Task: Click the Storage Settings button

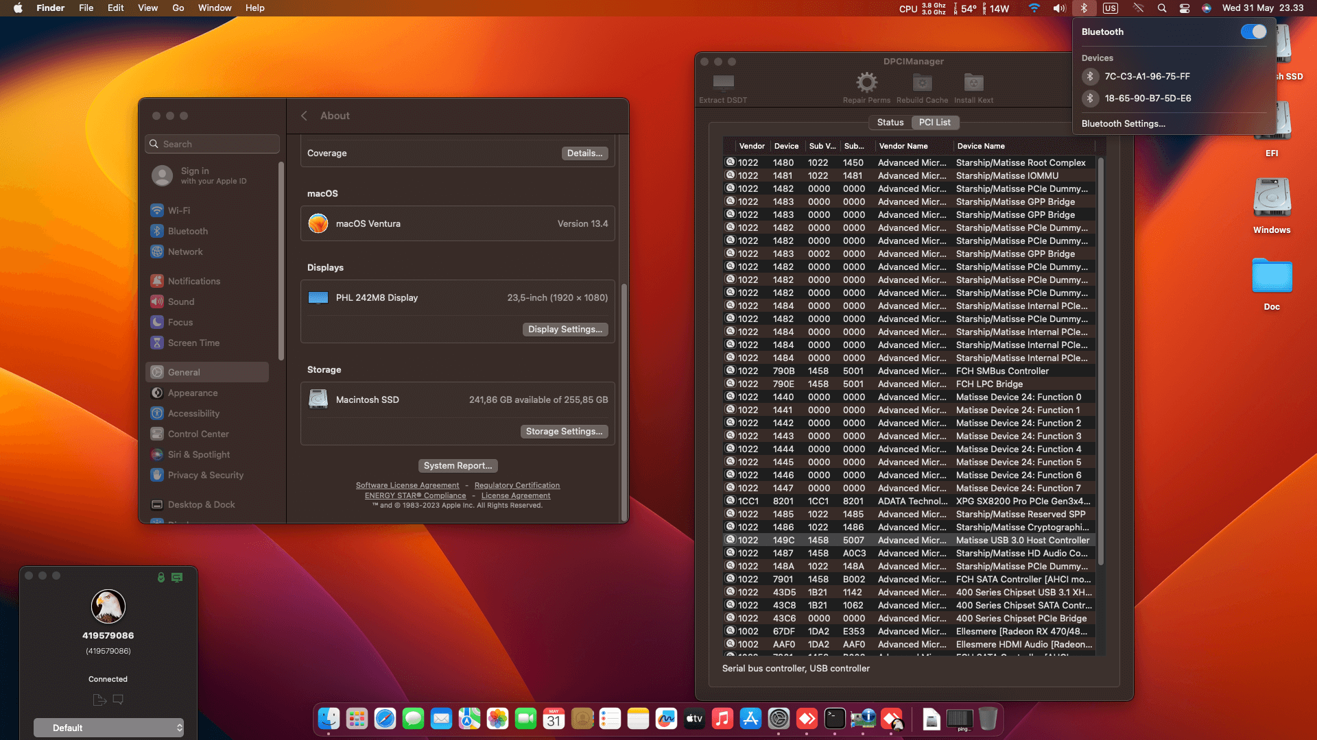Action: coord(564,431)
